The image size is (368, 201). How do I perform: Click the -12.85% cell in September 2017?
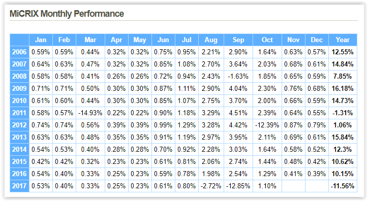(238, 186)
